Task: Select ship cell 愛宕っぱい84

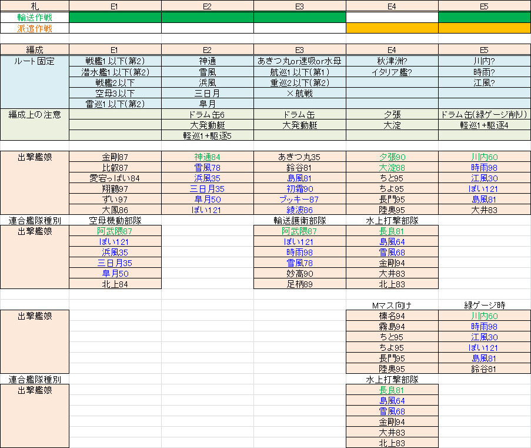Action: [x=115, y=178]
